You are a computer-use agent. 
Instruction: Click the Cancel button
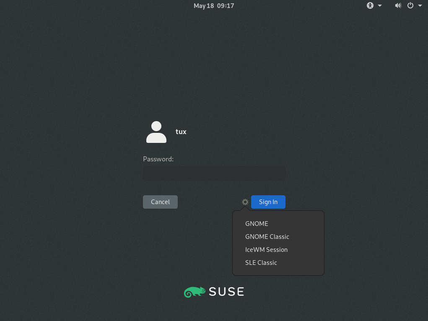pos(160,202)
